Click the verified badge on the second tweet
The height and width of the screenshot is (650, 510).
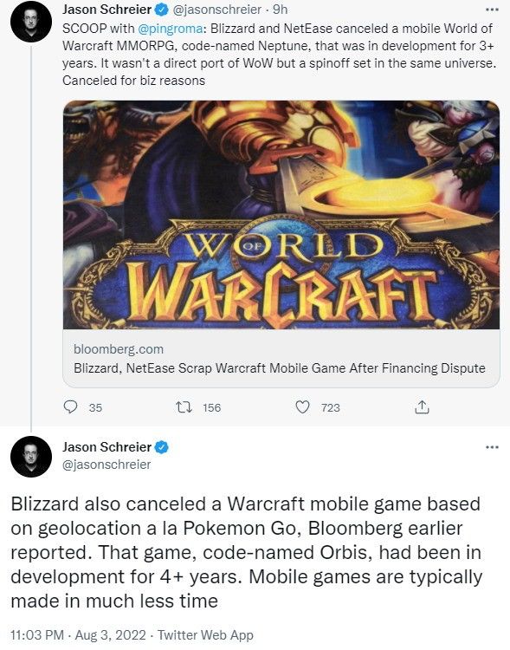[161, 447]
